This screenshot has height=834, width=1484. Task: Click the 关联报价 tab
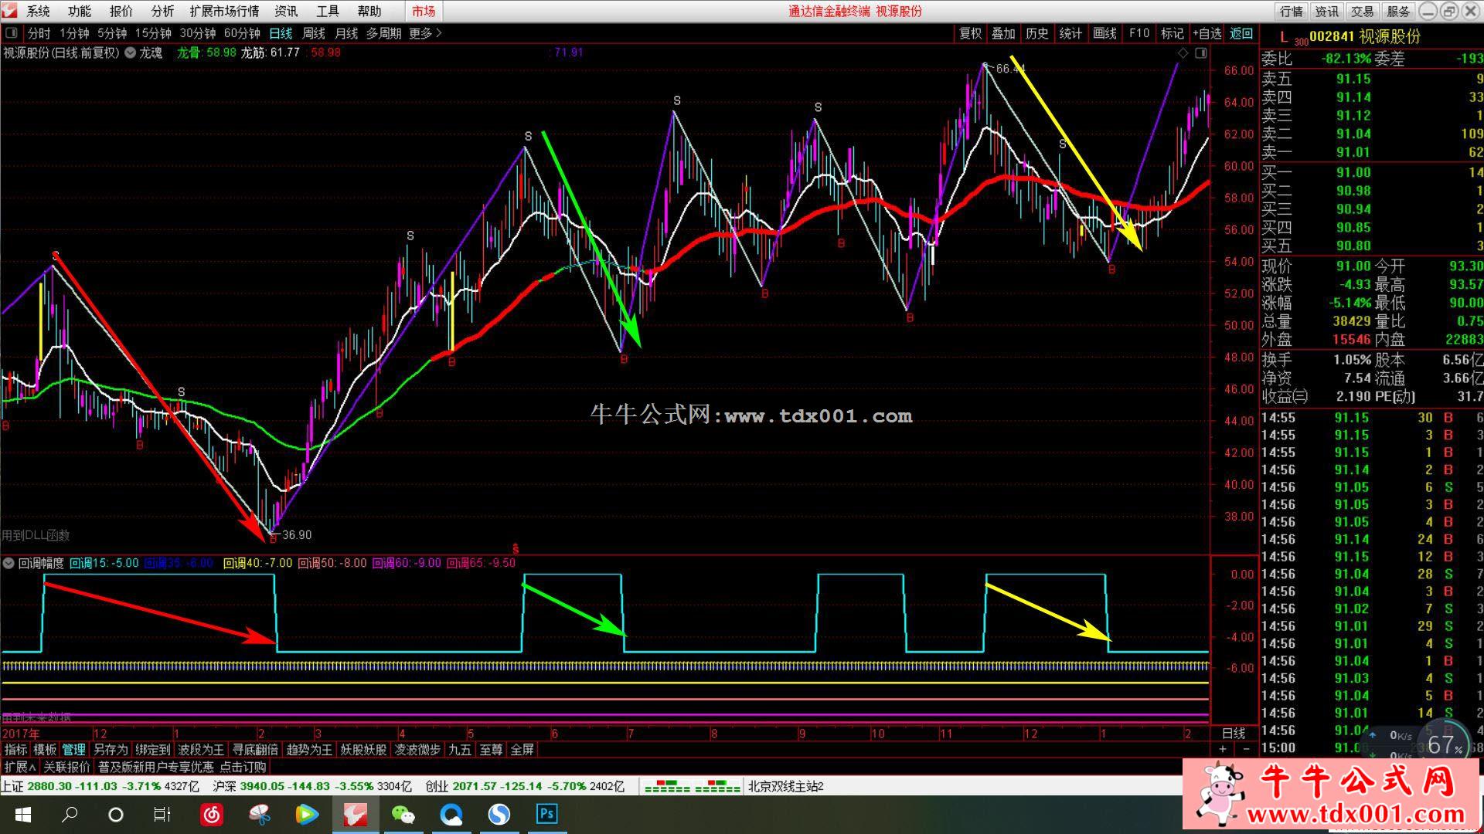tap(66, 767)
